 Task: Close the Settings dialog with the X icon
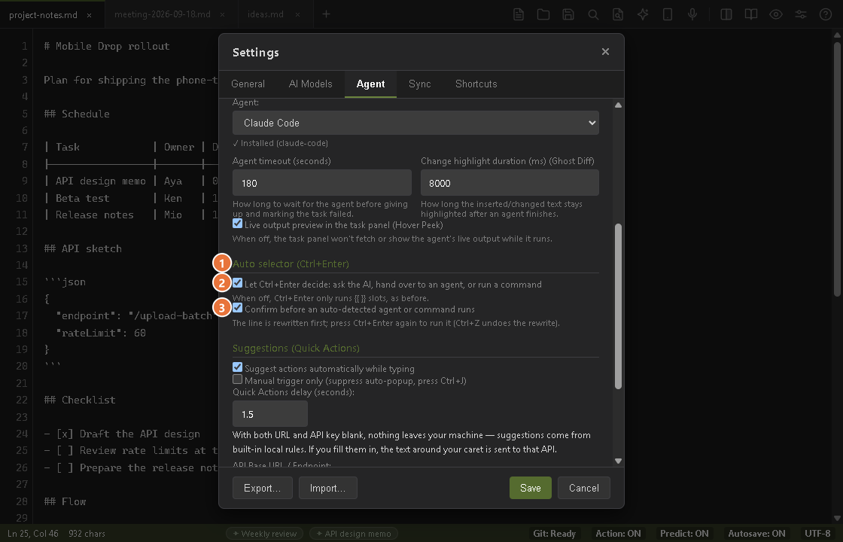(605, 52)
